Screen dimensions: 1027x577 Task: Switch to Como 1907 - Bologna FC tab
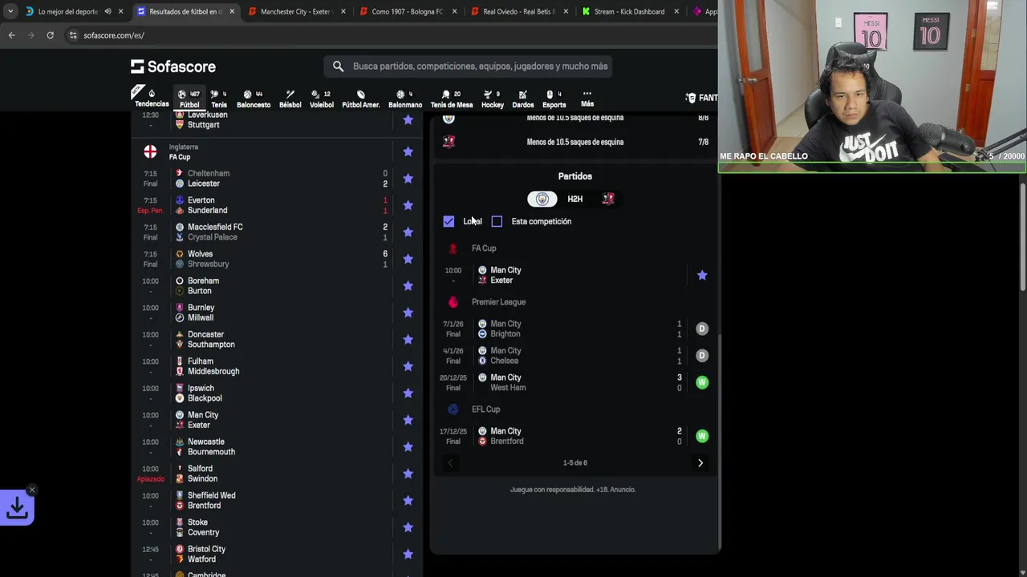[x=407, y=12]
